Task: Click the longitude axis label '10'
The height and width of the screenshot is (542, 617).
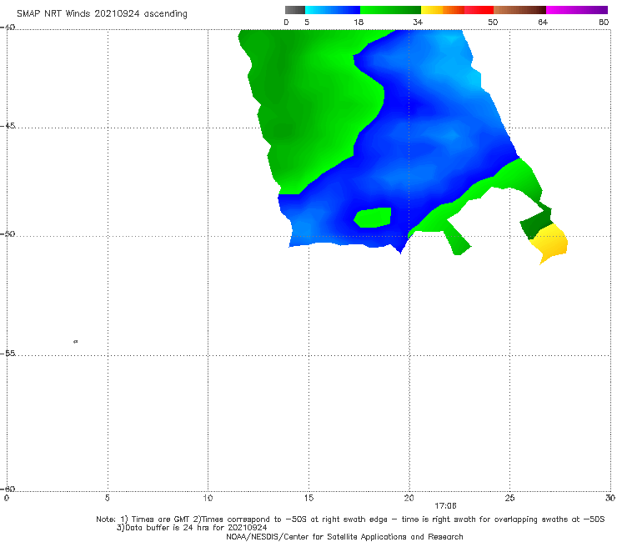Action: [208, 498]
